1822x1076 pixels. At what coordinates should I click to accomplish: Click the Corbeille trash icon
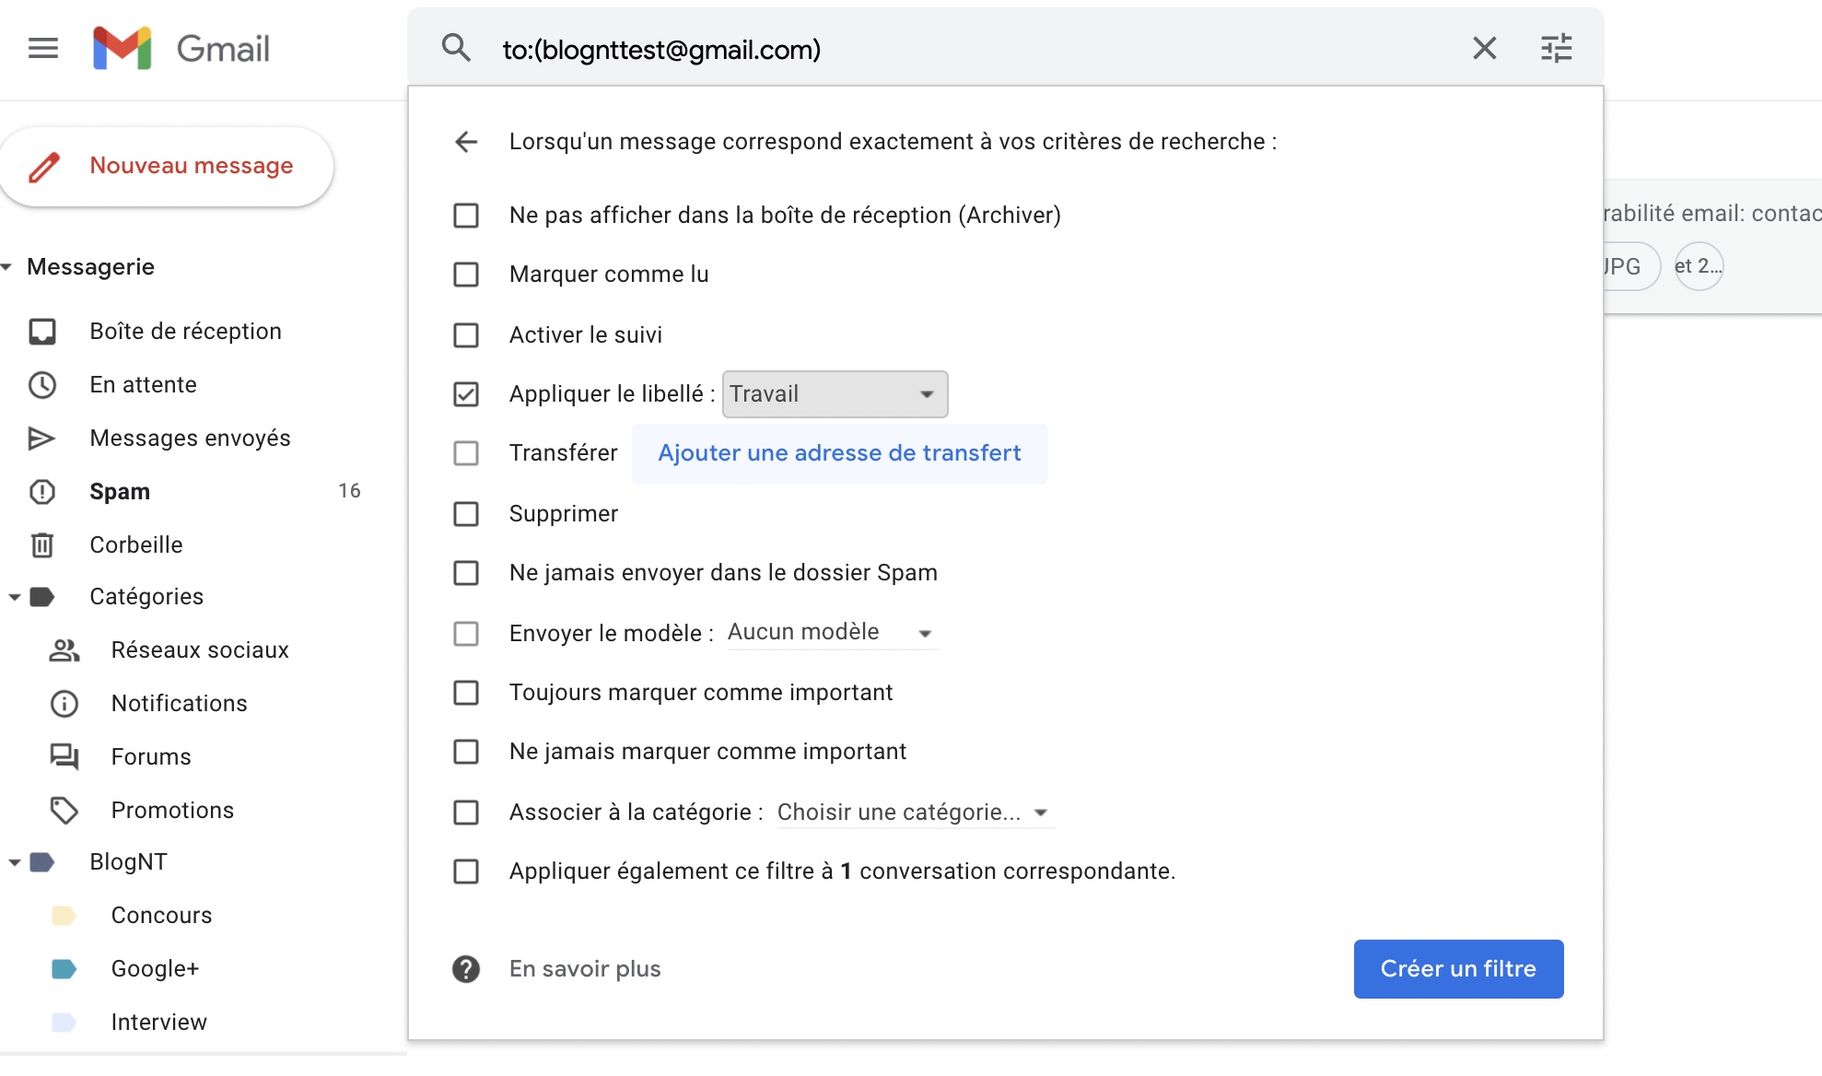click(x=42, y=544)
